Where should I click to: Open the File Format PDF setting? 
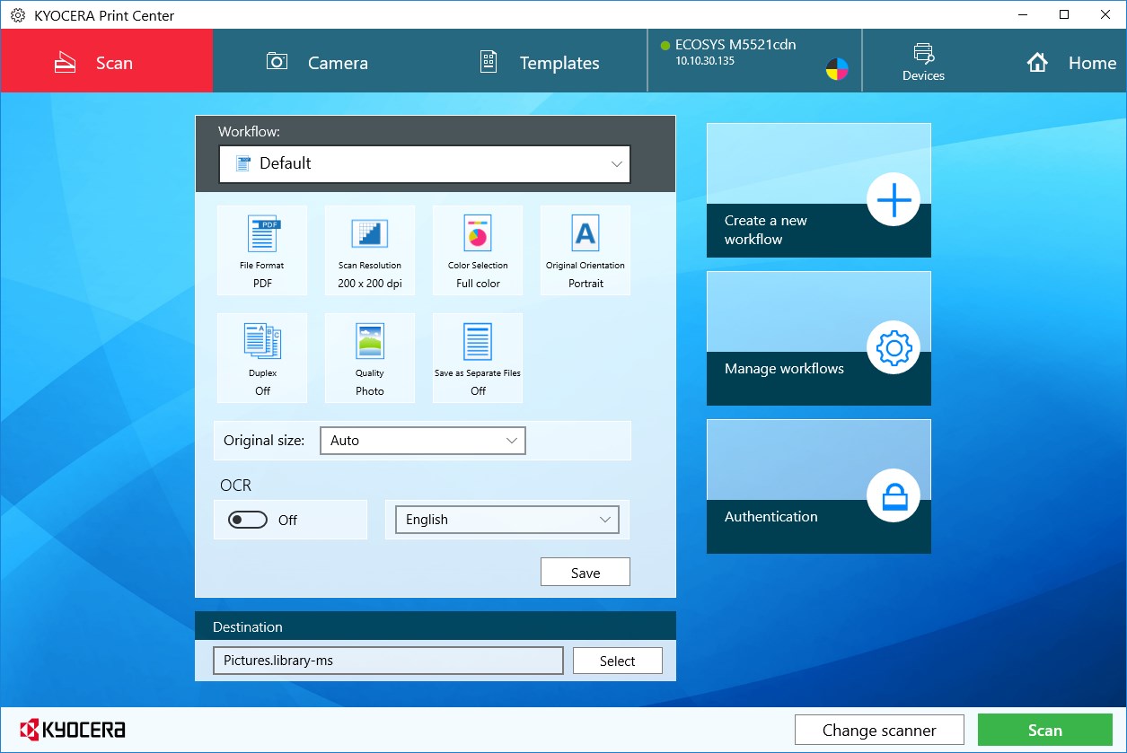(262, 250)
